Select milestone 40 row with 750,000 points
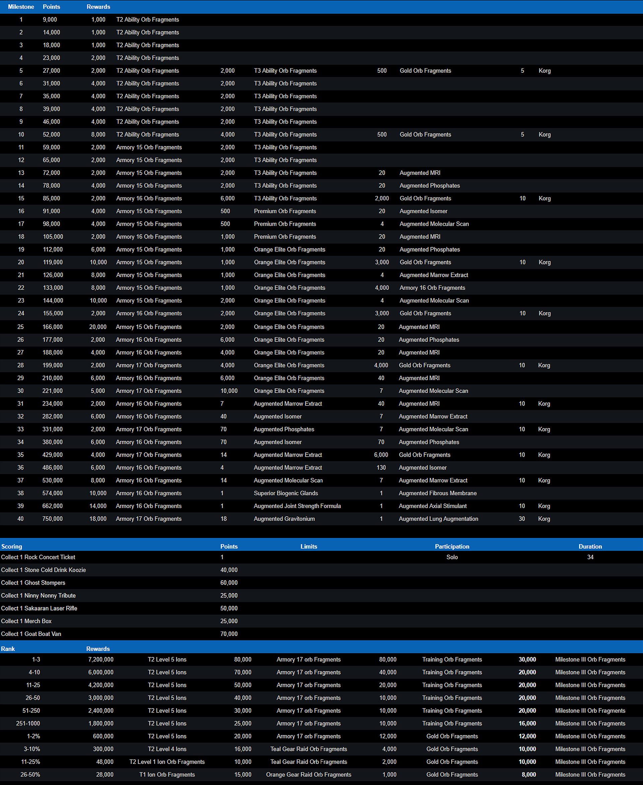Image resolution: width=643 pixels, height=785 pixels. pos(52,519)
